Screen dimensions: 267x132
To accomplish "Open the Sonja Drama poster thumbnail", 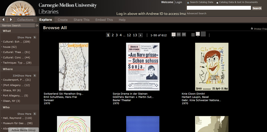I will [143, 66].
